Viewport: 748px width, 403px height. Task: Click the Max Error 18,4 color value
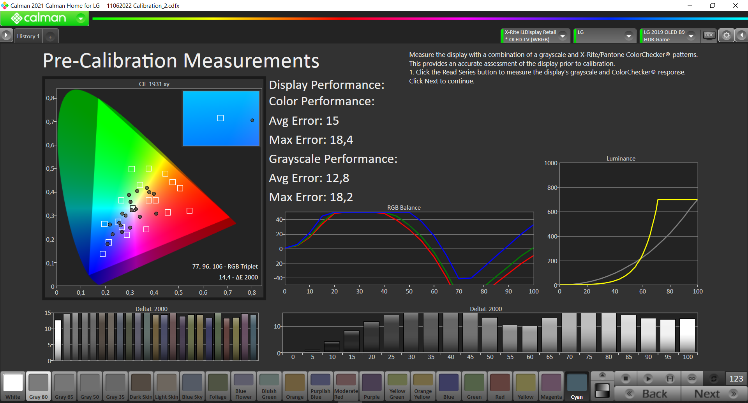(x=311, y=140)
